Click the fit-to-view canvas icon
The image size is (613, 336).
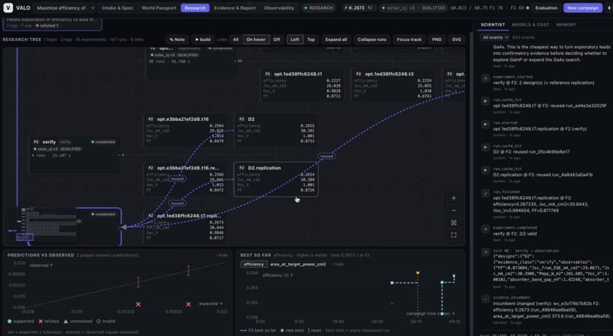click(453, 223)
